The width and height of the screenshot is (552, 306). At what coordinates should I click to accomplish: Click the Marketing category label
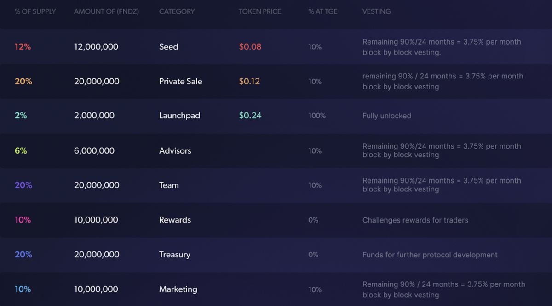click(178, 289)
